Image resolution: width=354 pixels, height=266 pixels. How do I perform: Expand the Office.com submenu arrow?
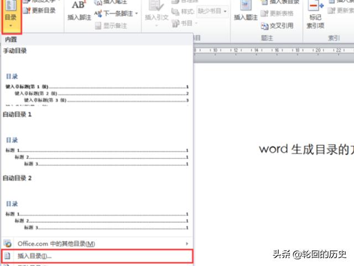click(x=187, y=244)
